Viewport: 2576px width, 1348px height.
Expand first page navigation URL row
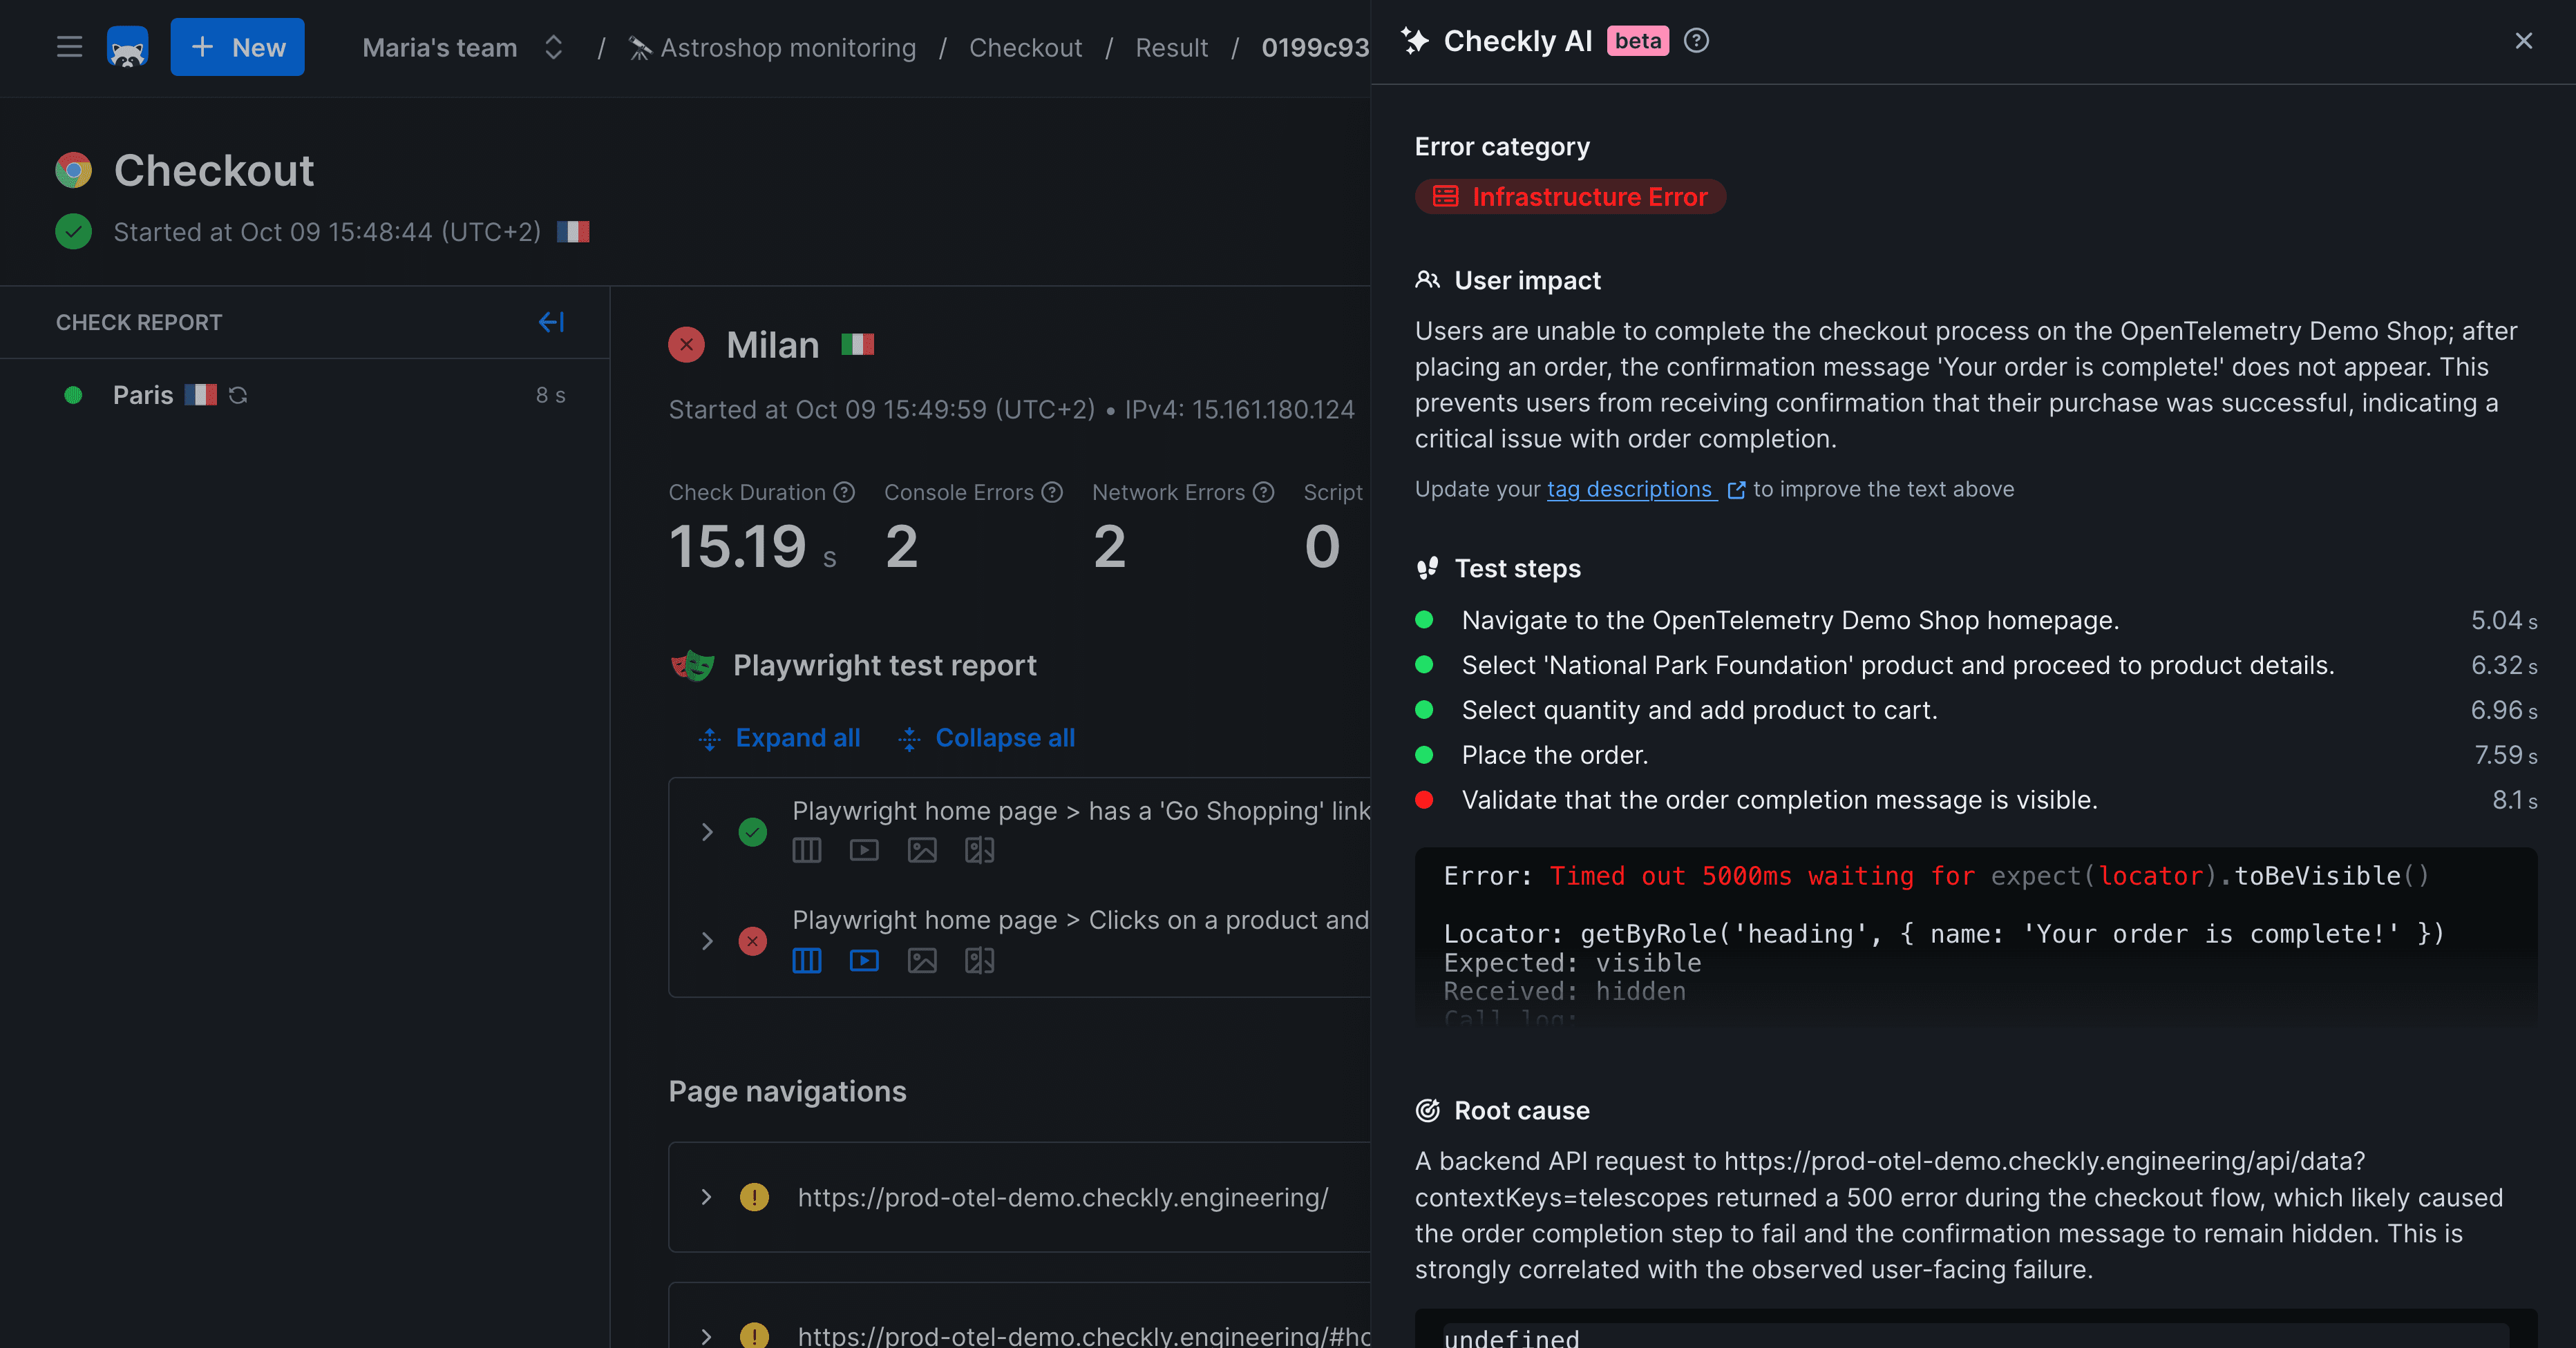(x=706, y=1197)
